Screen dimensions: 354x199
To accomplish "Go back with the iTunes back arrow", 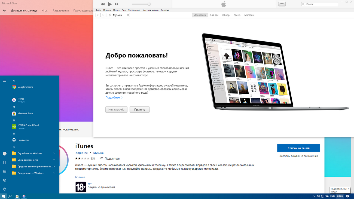I will point(98,15).
